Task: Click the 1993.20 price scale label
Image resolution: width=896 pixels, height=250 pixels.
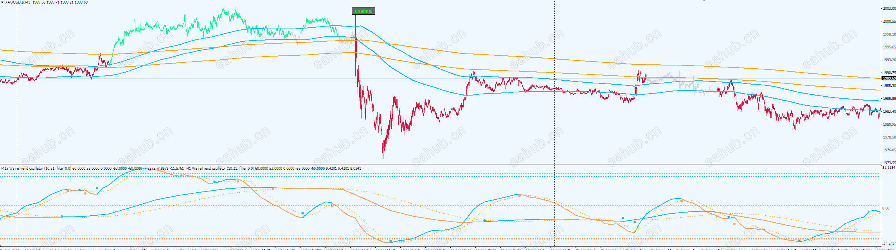Action: coord(889,60)
